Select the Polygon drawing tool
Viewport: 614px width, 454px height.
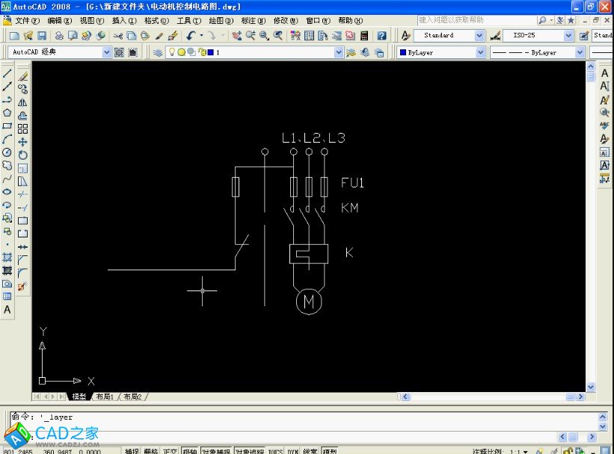7,113
